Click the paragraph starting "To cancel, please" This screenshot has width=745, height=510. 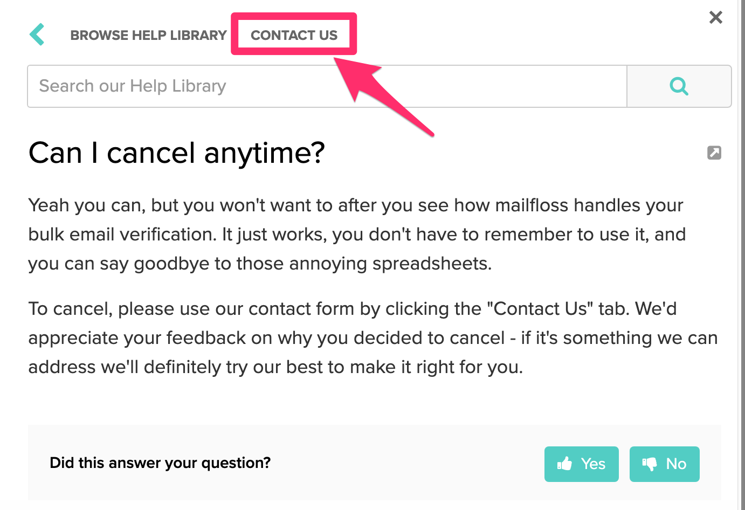point(373,338)
